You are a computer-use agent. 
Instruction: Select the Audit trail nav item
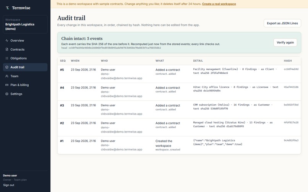(x=25, y=67)
